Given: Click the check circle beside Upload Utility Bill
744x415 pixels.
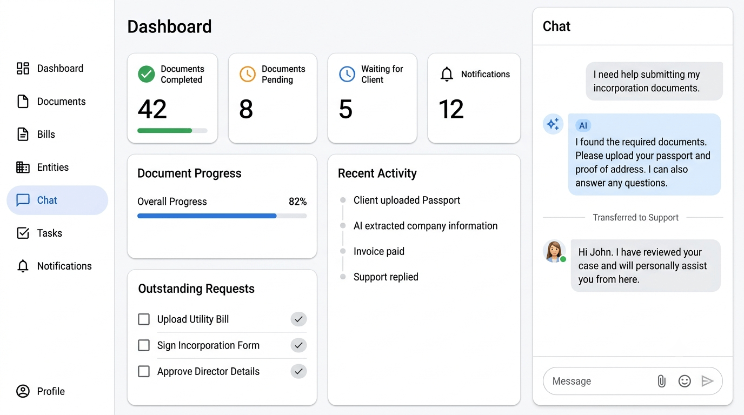Looking at the screenshot, I should coord(298,319).
